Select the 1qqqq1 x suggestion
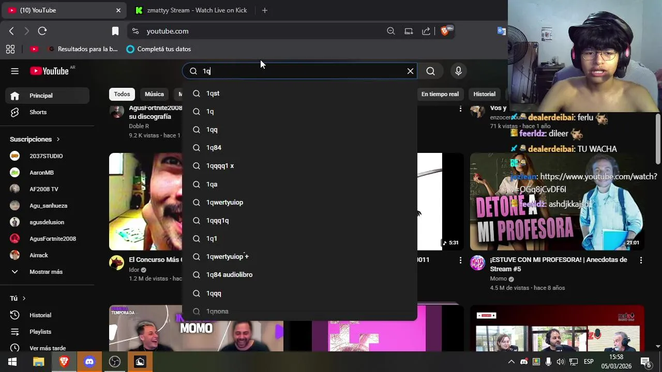The image size is (662, 372). click(x=299, y=166)
